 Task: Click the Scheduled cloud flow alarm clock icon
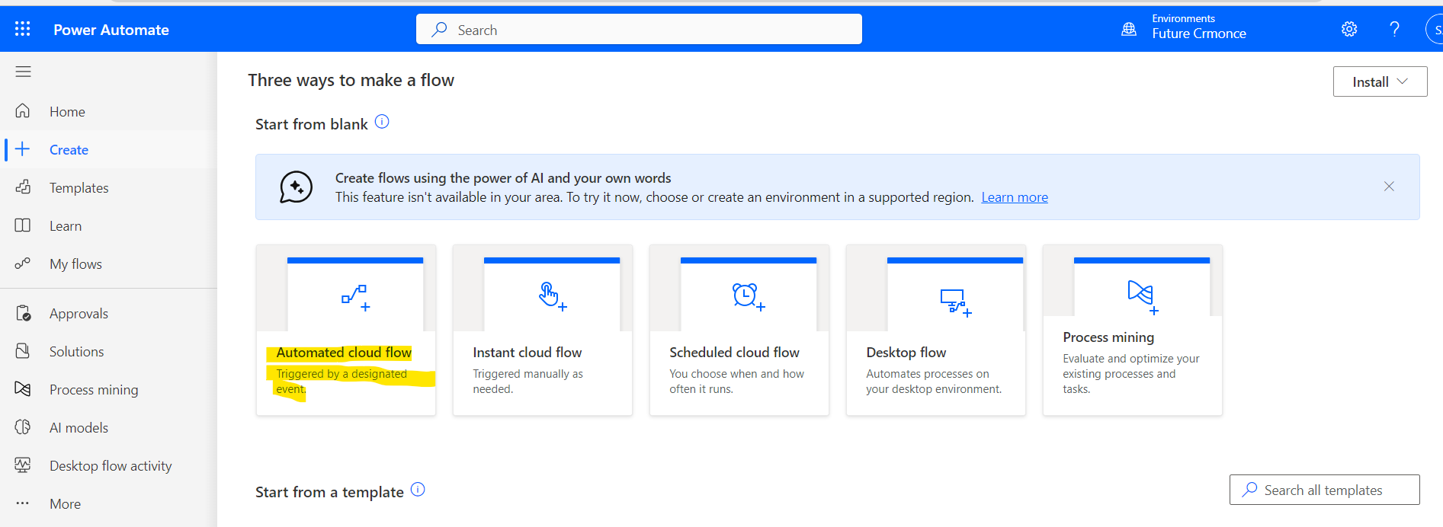click(x=749, y=296)
